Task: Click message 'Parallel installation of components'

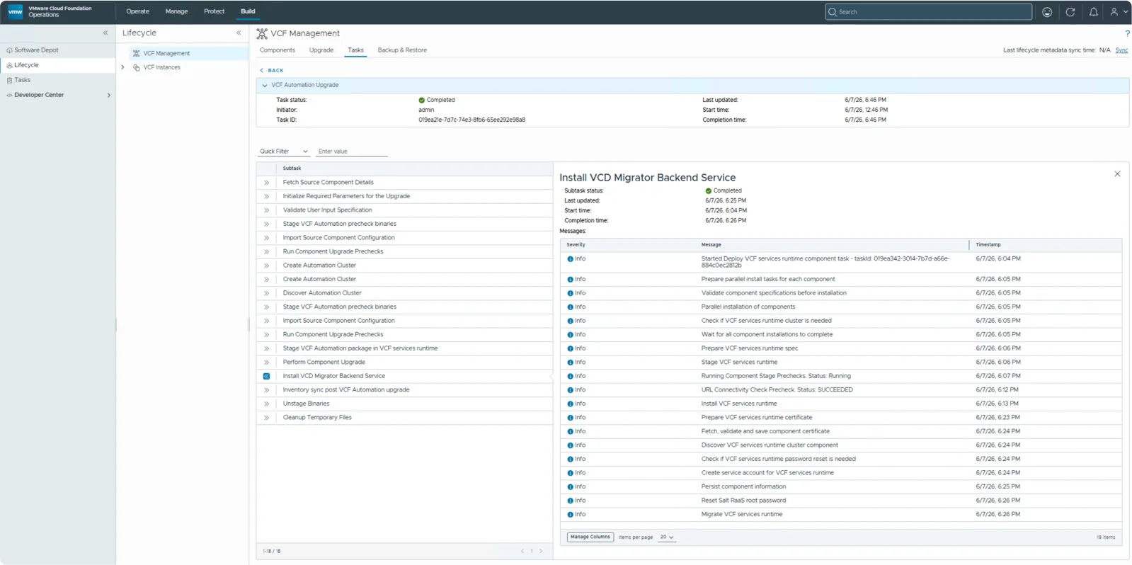Action: 748,307
